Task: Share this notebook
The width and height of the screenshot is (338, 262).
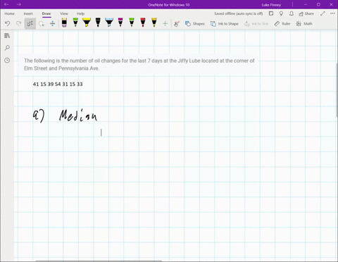Action: pos(306,13)
